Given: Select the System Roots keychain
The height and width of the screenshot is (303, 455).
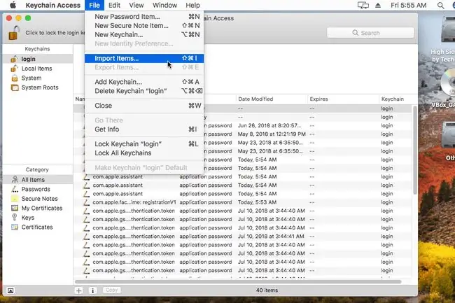Looking at the screenshot, I should (37, 87).
